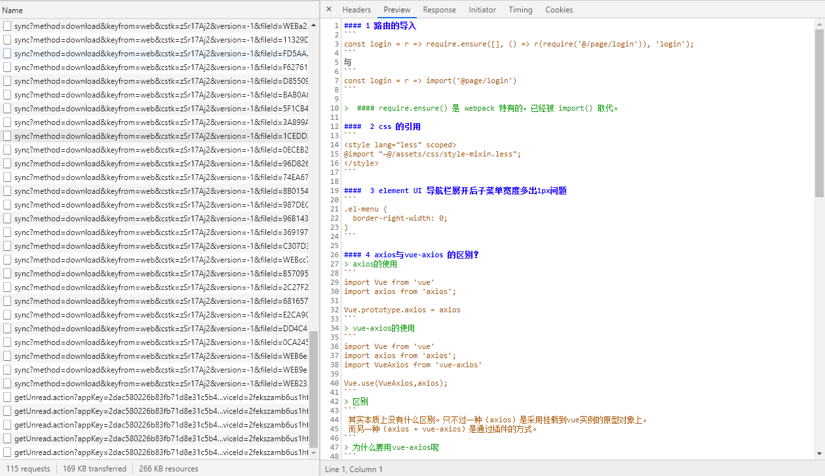Click '115 requests' in status bar
The width and height of the screenshot is (825, 476).
pos(28,469)
